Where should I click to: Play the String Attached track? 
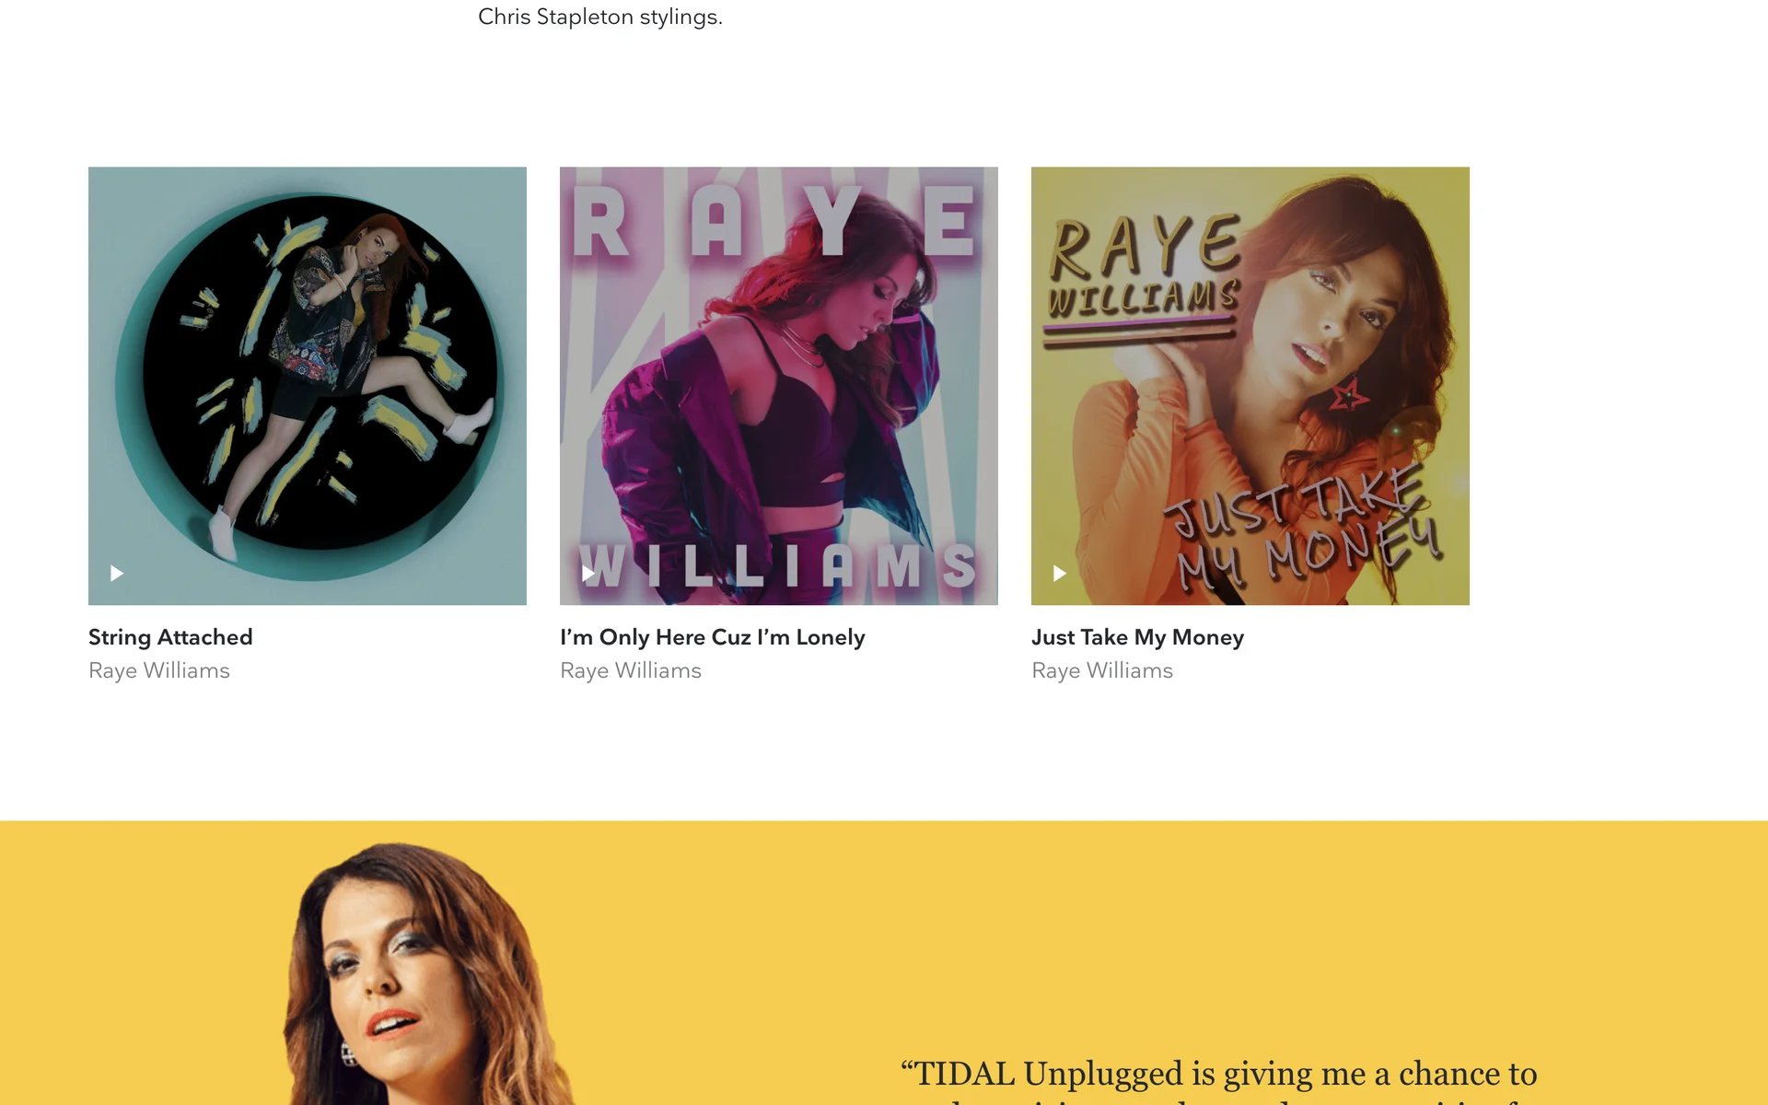point(117,574)
